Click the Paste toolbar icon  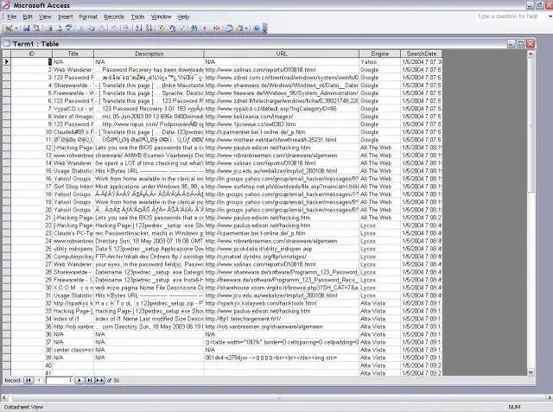click(102, 29)
